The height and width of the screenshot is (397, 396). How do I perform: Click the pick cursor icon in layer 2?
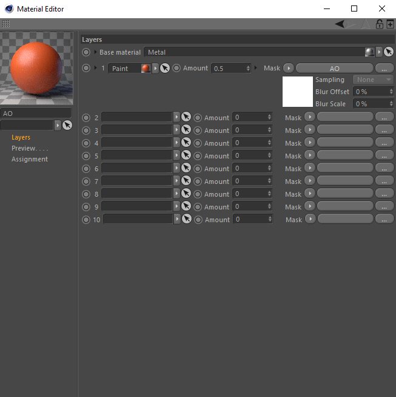[x=186, y=117]
